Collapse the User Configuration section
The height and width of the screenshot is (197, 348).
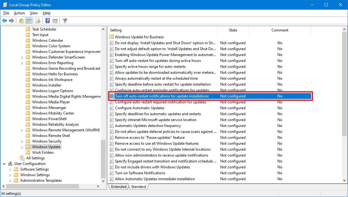(x=4, y=163)
